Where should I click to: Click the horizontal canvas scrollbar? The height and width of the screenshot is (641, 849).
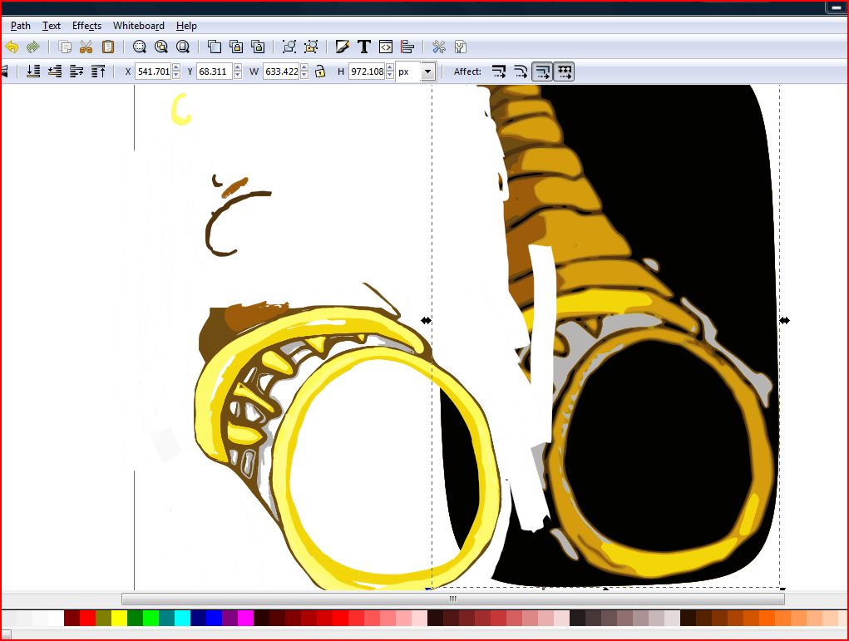click(452, 599)
